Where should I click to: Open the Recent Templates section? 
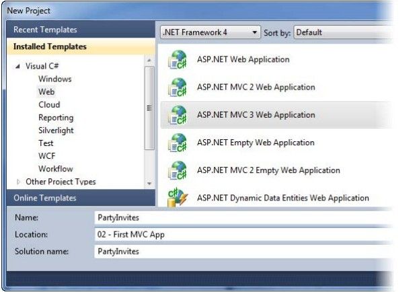81,30
